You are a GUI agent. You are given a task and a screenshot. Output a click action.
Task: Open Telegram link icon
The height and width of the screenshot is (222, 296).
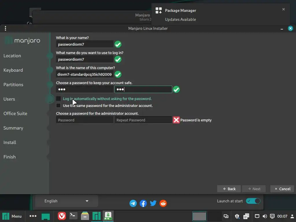point(133,203)
